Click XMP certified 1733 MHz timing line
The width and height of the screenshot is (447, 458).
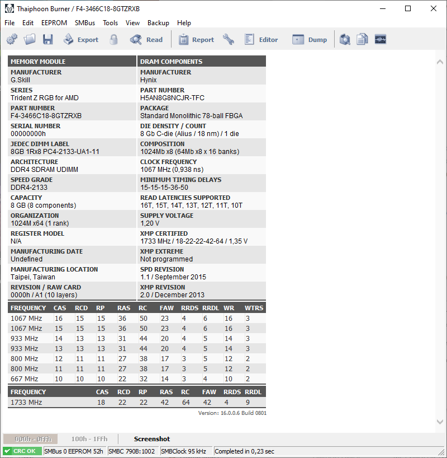(x=194, y=241)
